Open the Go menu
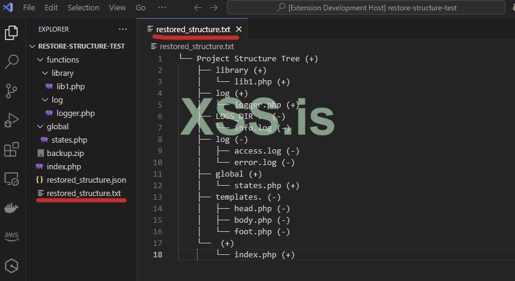The width and height of the screenshot is (515, 281). (140, 7)
